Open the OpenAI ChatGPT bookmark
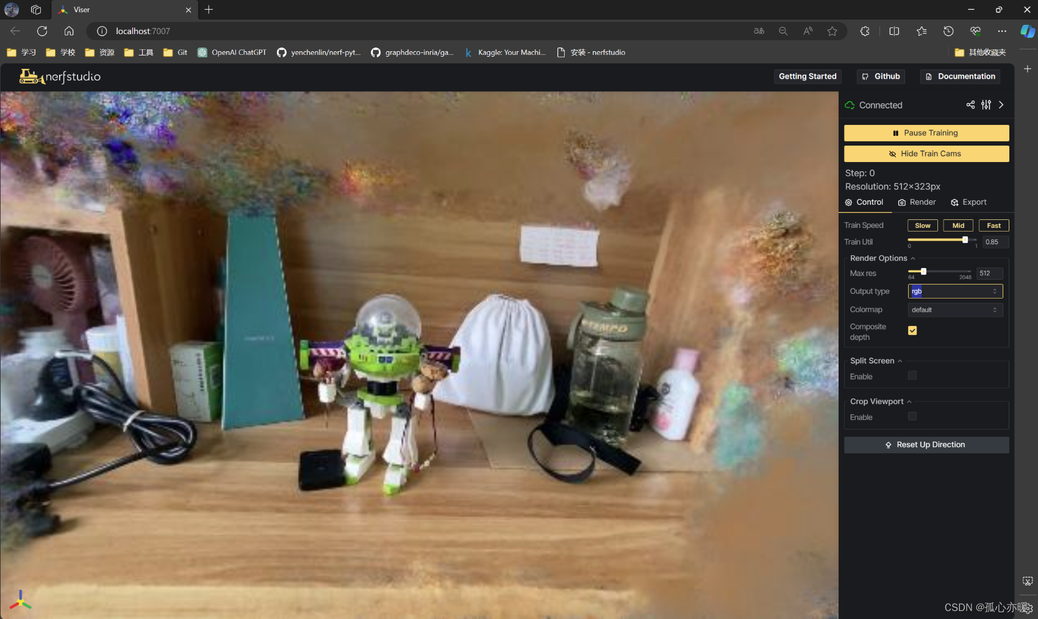Viewport: 1038px width, 619px height. click(232, 52)
